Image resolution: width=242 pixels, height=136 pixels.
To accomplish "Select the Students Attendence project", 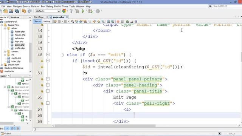I will tap(14, 68).
